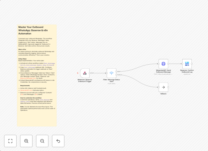Click the 'Webhook: Baserow Outbound Trigger' label
The width and height of the screenshot is (208, 151).
pyautogui.click(x=85, y=80)
